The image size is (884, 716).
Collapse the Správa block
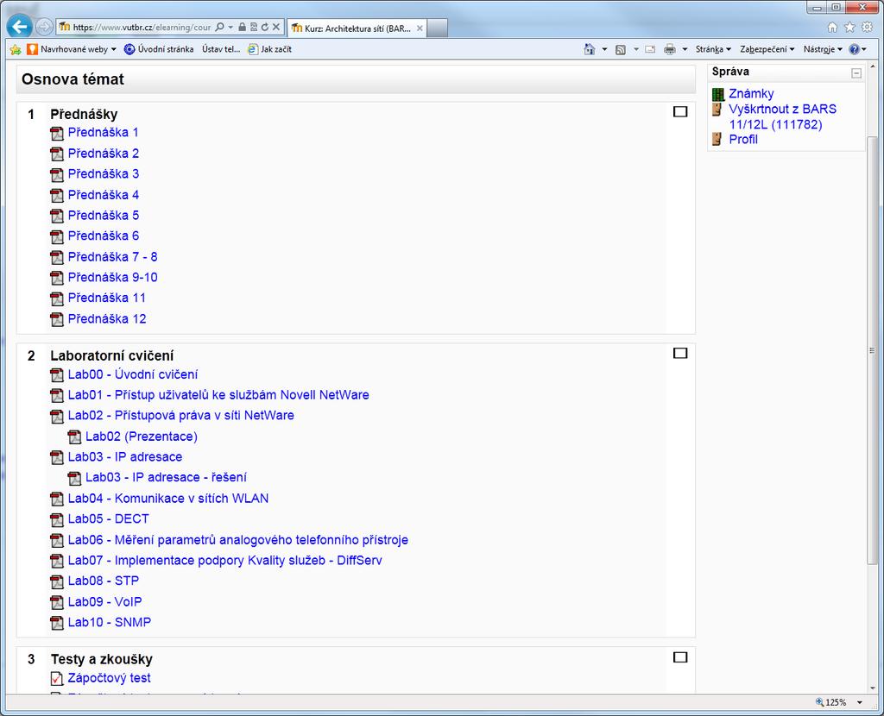click(x=856, y=73)
